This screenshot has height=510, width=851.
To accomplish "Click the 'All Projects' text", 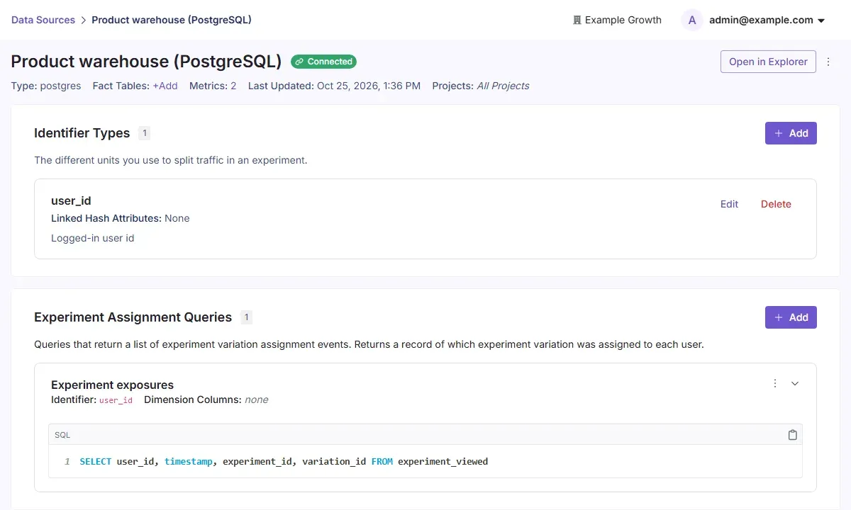I will coord(503,86).
